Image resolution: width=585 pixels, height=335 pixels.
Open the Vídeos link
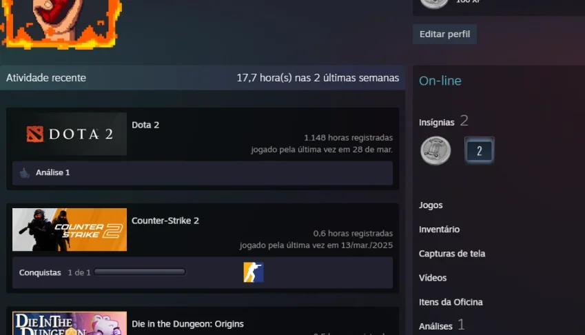coord(433,278)
